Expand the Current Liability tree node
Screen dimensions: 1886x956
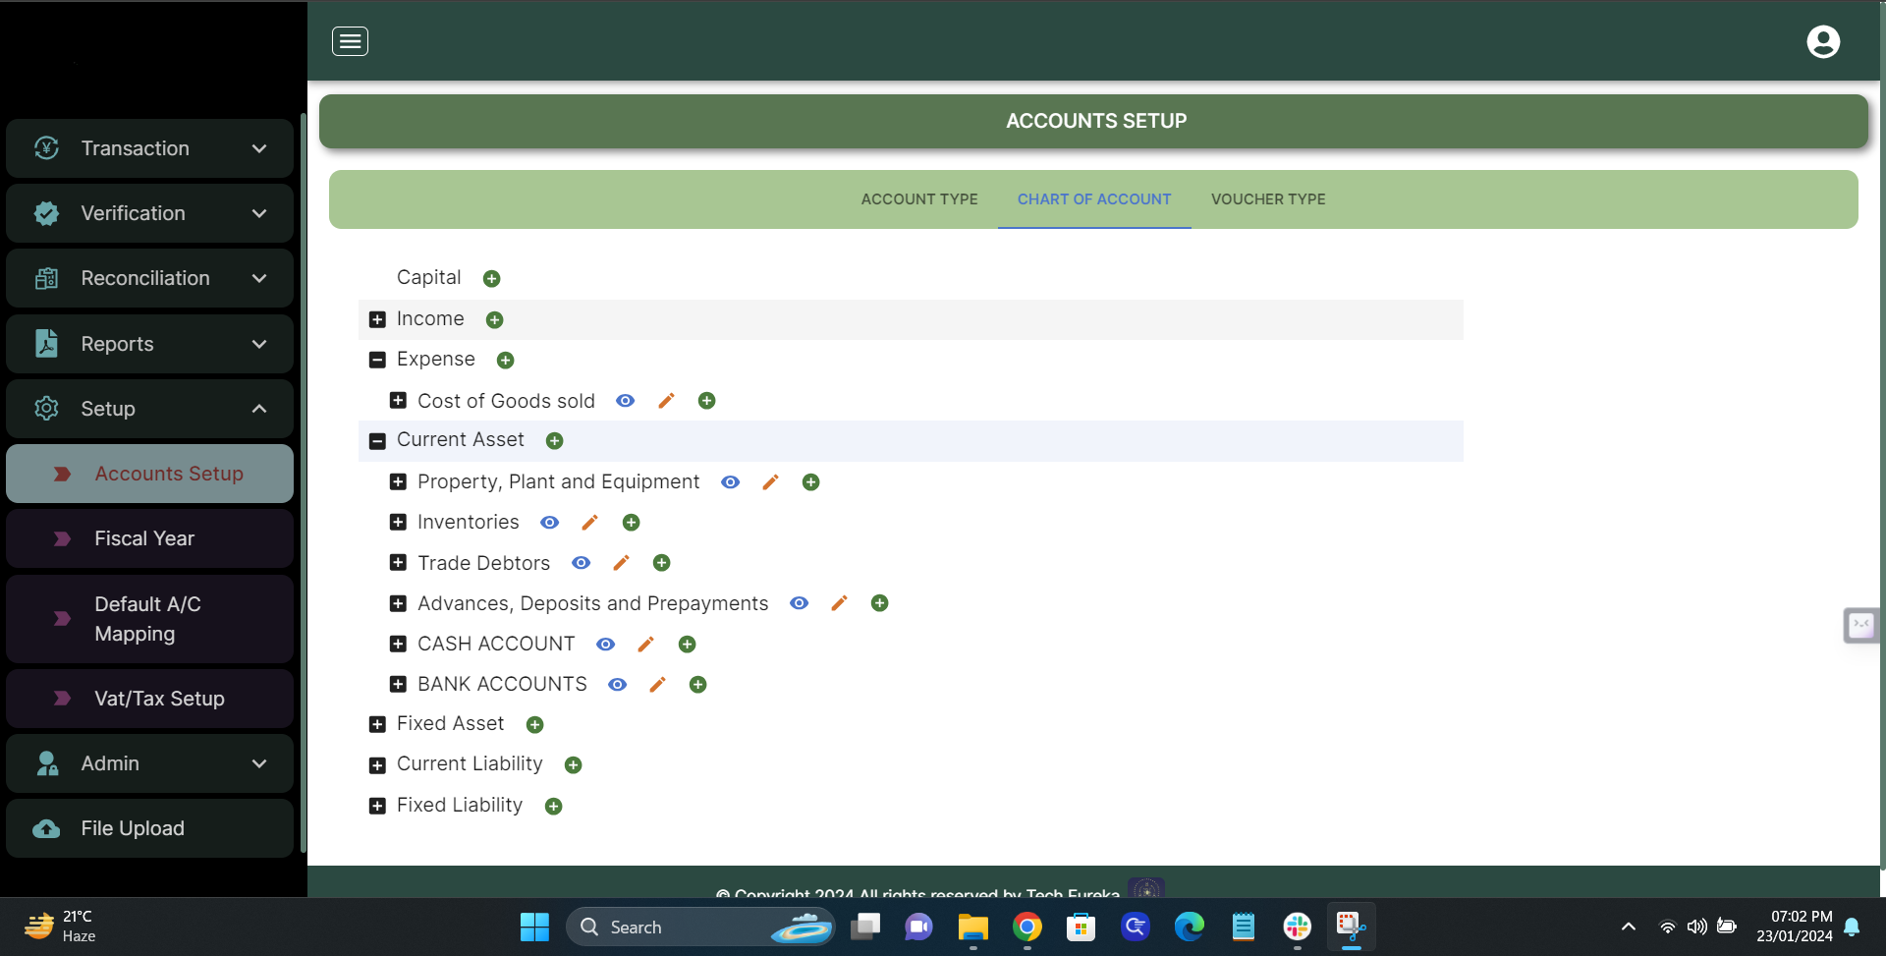pyautogui.click(x=377, y=765)
